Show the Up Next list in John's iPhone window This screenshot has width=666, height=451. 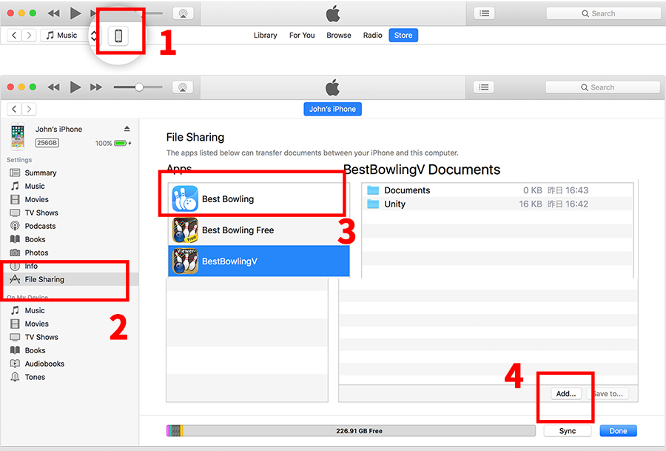[x=484, y=87]
